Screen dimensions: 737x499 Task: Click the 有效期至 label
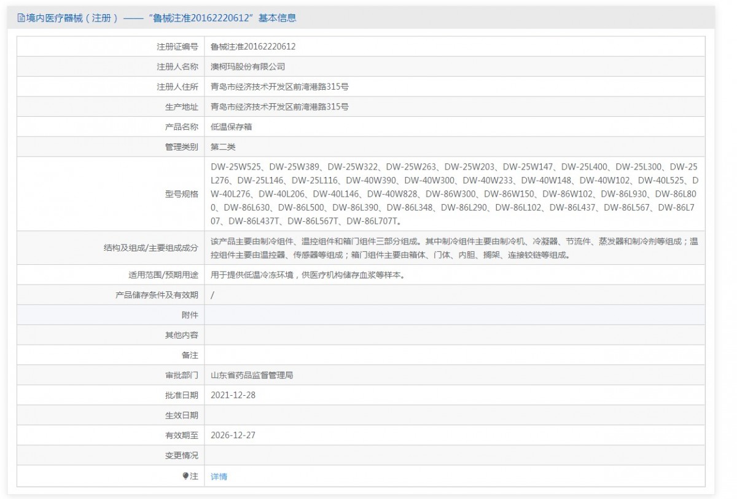click(x=182, y=435)
